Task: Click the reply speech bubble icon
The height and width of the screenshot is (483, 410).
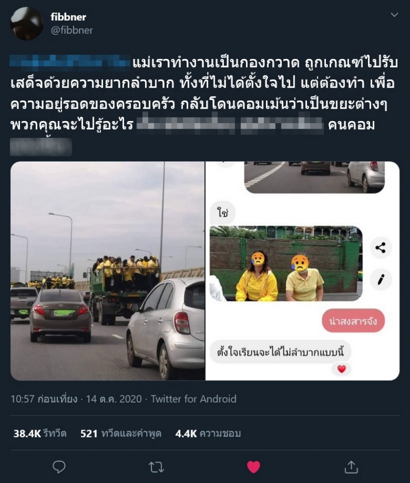Action: (x=59, y=467)
